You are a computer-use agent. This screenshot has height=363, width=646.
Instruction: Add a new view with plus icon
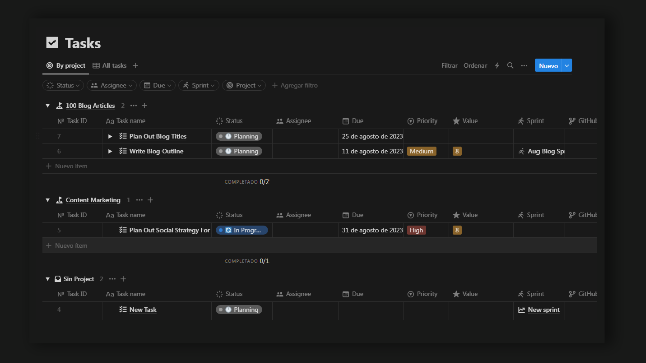pos(135,66)
